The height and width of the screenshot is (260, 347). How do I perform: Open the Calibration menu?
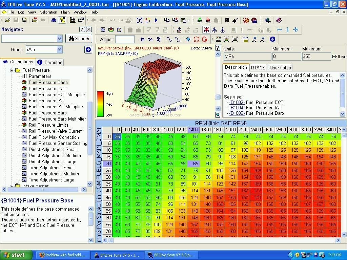(48, 12)
